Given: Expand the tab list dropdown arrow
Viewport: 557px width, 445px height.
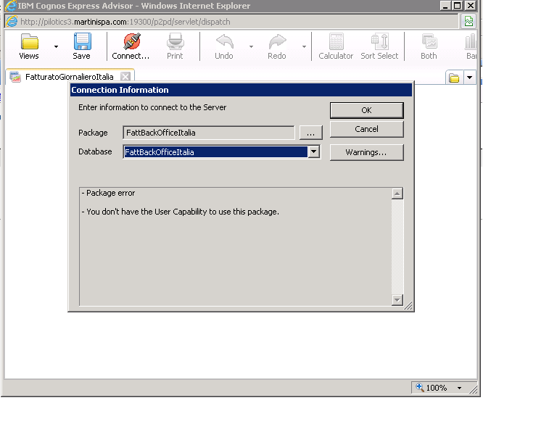Looking at the screenshot, I should pyautogui.click(x=470, y=78).
